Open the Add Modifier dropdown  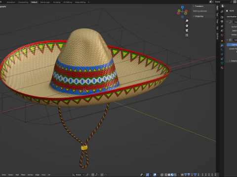(x=232, y=17)
